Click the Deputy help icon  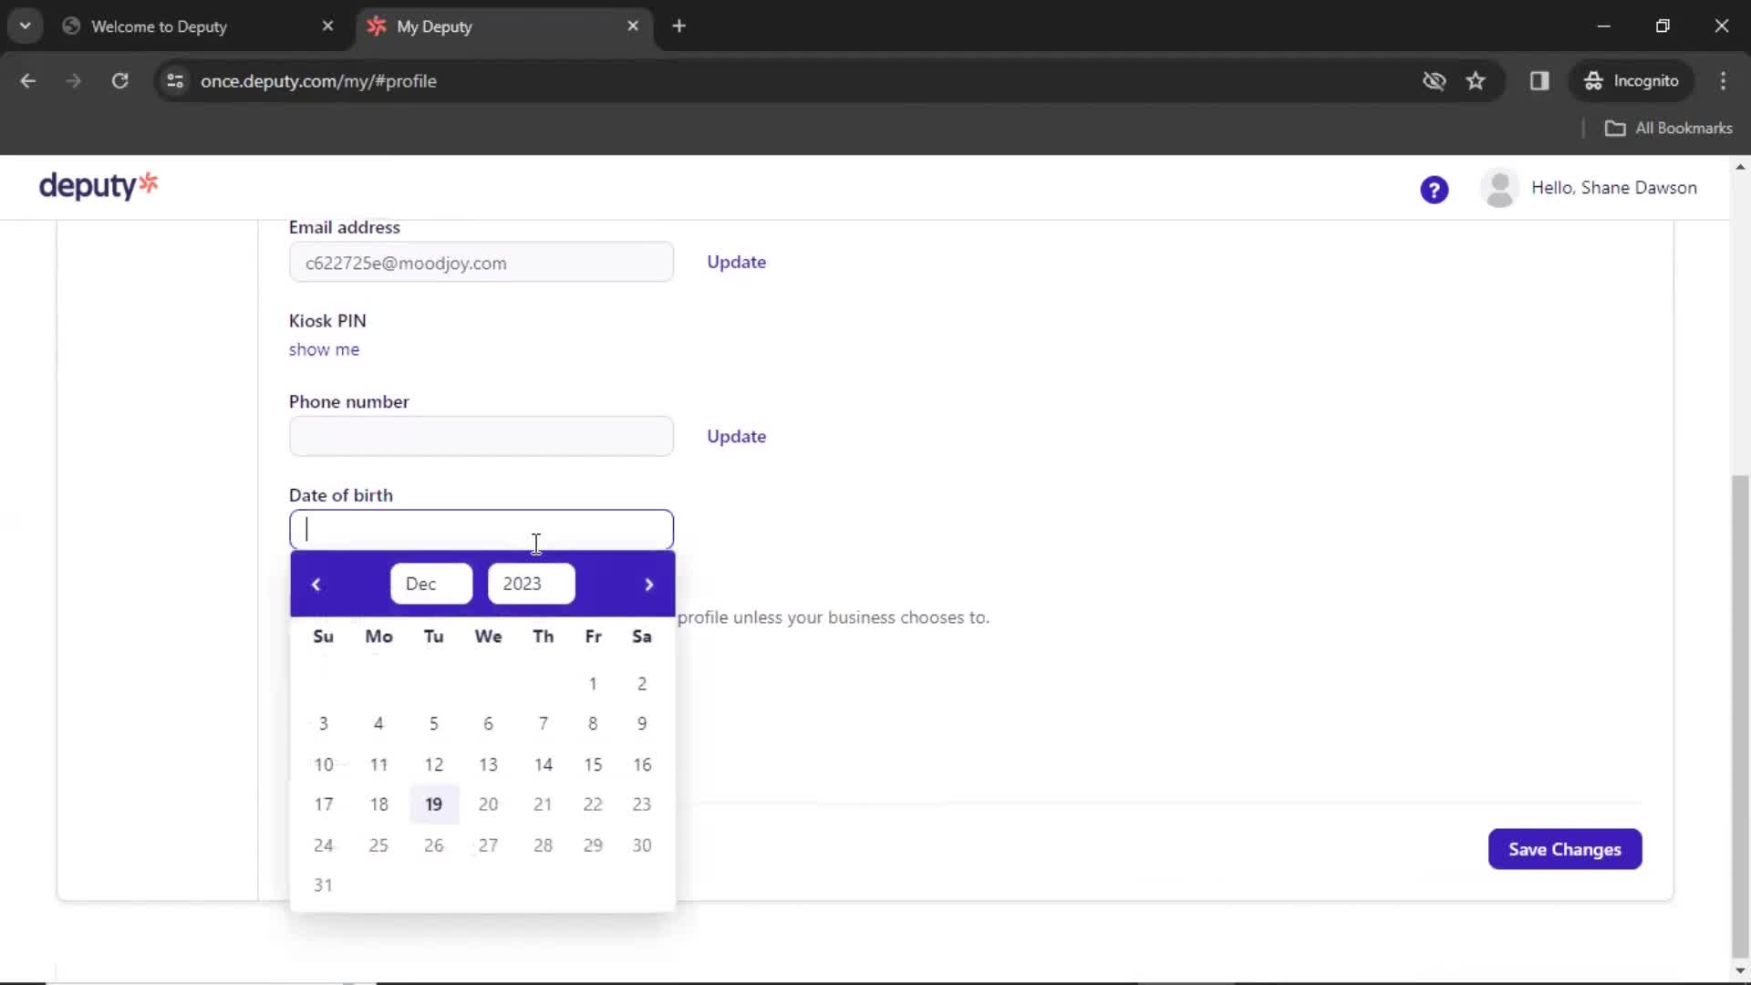(1435, 189)
